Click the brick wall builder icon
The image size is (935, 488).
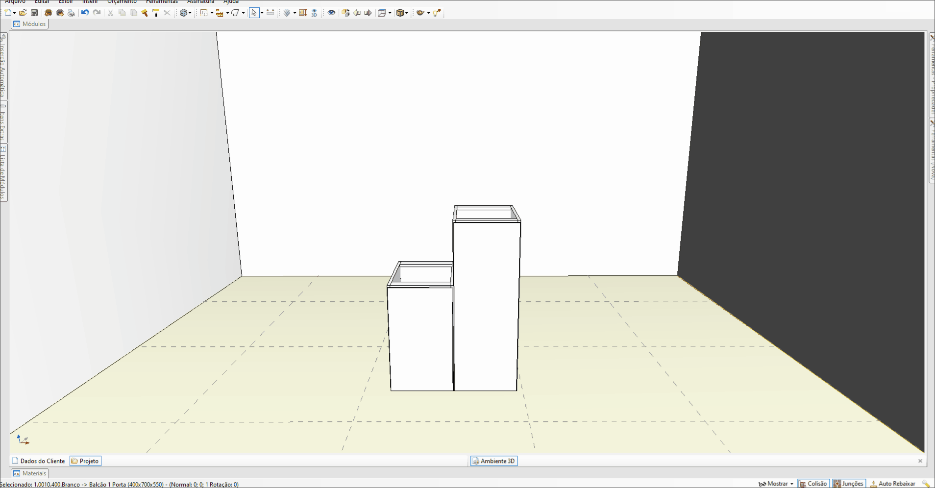click(220, 13)
